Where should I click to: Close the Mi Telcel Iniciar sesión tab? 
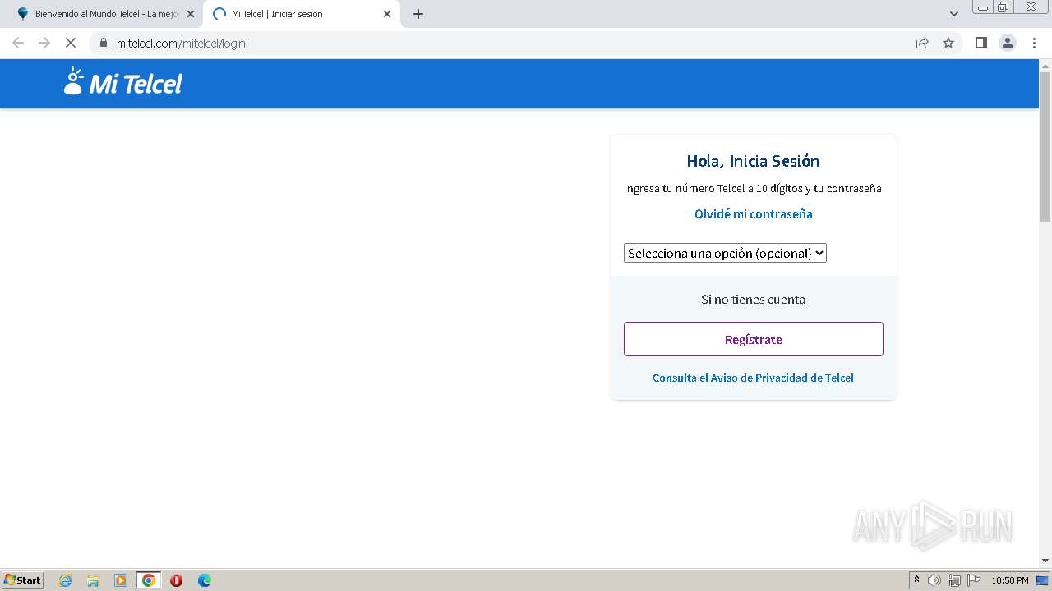point(387,14)
